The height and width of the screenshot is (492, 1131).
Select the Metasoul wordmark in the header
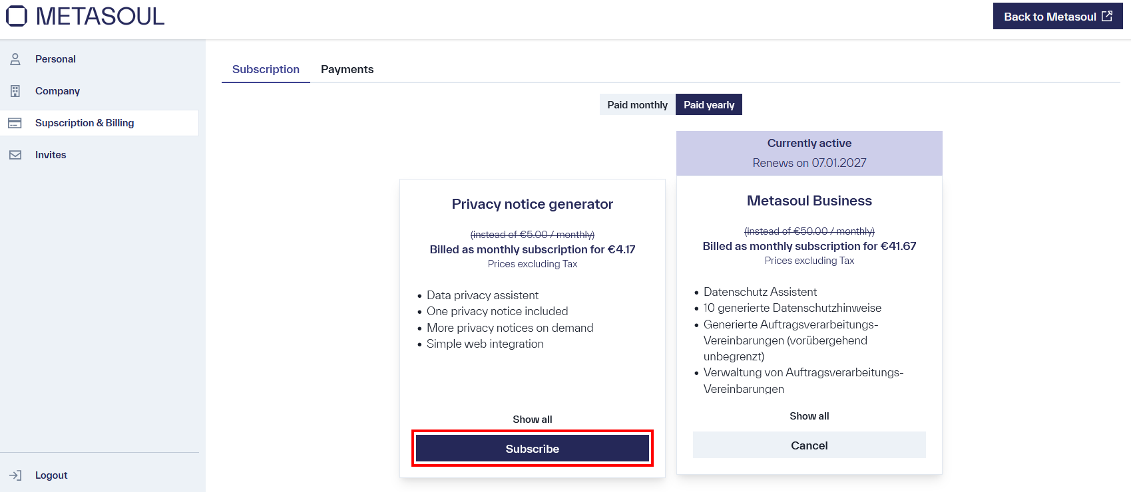coord(100,15)
